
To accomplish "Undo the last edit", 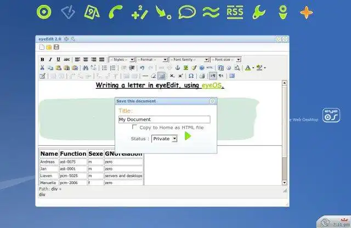I will [142, 67].
